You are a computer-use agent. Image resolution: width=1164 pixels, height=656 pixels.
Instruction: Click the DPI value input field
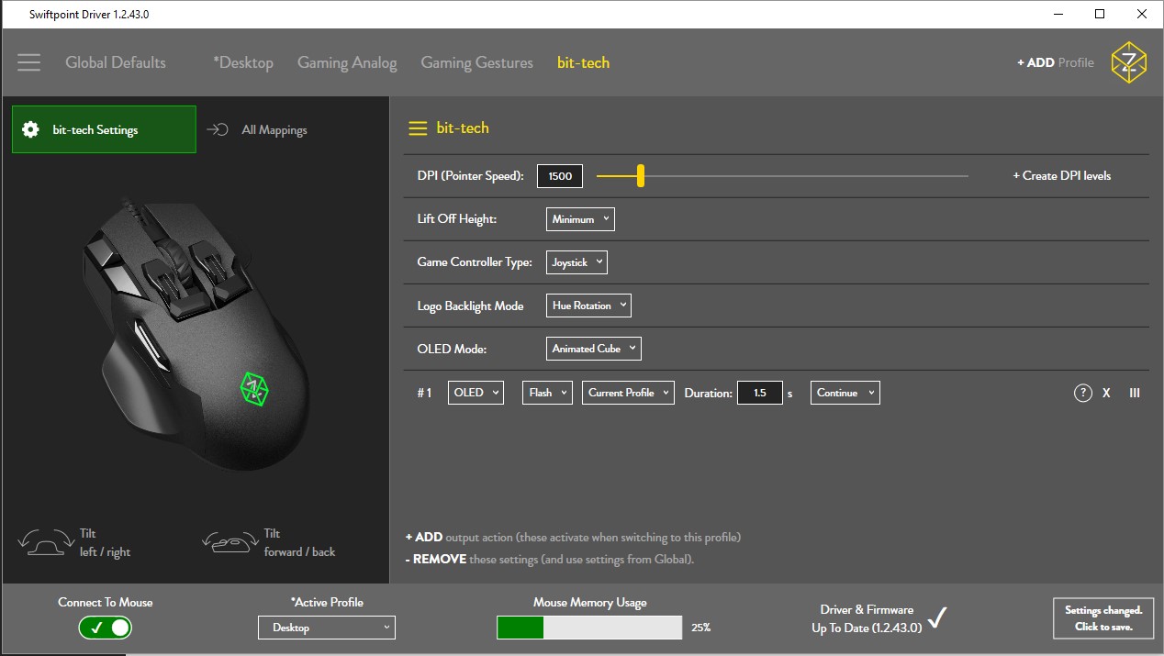pos(560,175)
